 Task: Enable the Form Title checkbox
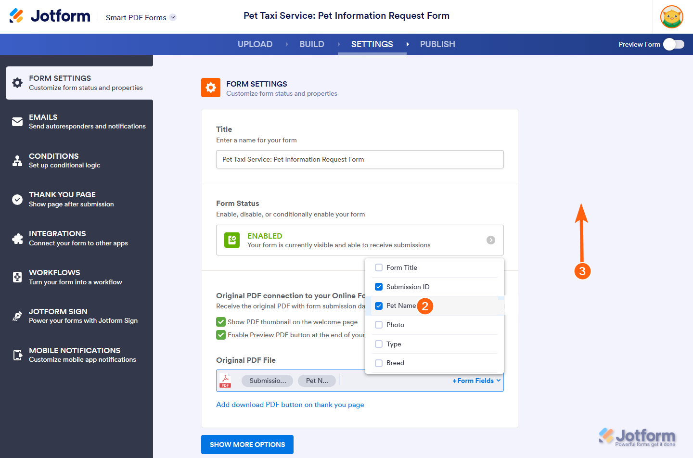pyautogui.click(x=379, y=267)
